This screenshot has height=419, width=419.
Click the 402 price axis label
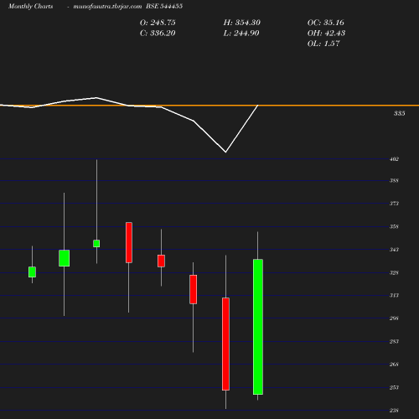[x=394, y=159]
